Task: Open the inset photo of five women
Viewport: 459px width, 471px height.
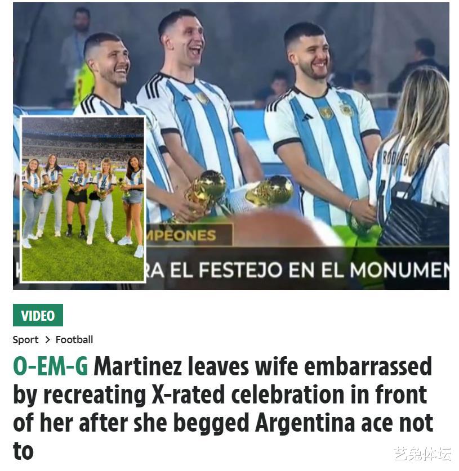Action: point(83,199)
